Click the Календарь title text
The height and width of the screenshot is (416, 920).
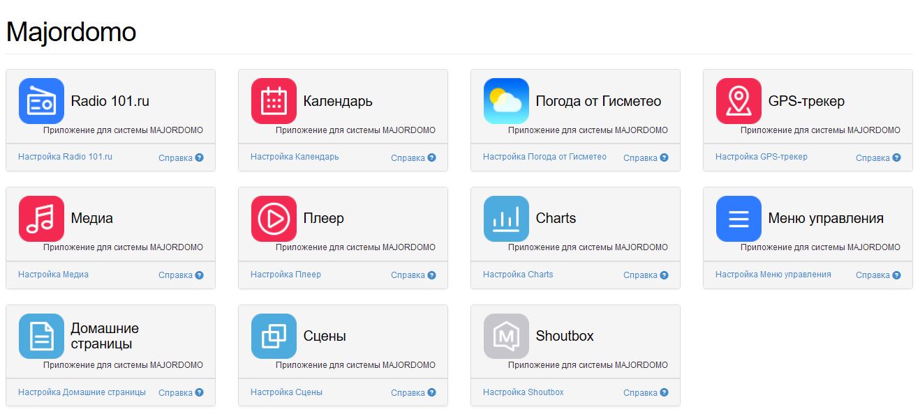[338, 101]
